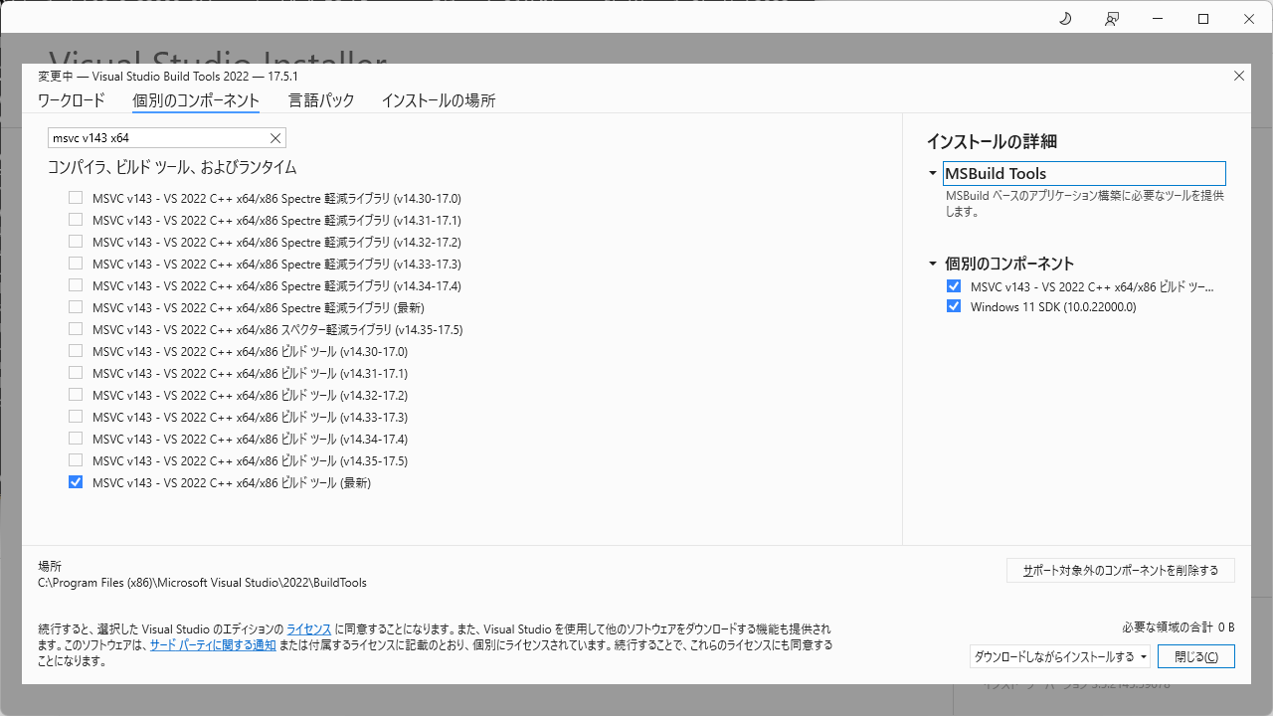The image size is (1273, 716).
Task: Switch to the 言語パック tab
Action: 321,100
